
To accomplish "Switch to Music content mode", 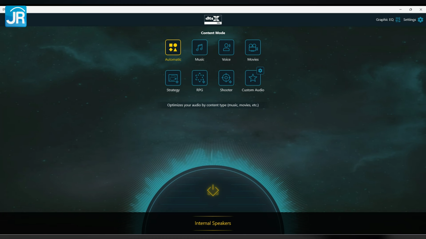I will click(x=200, y=48).
